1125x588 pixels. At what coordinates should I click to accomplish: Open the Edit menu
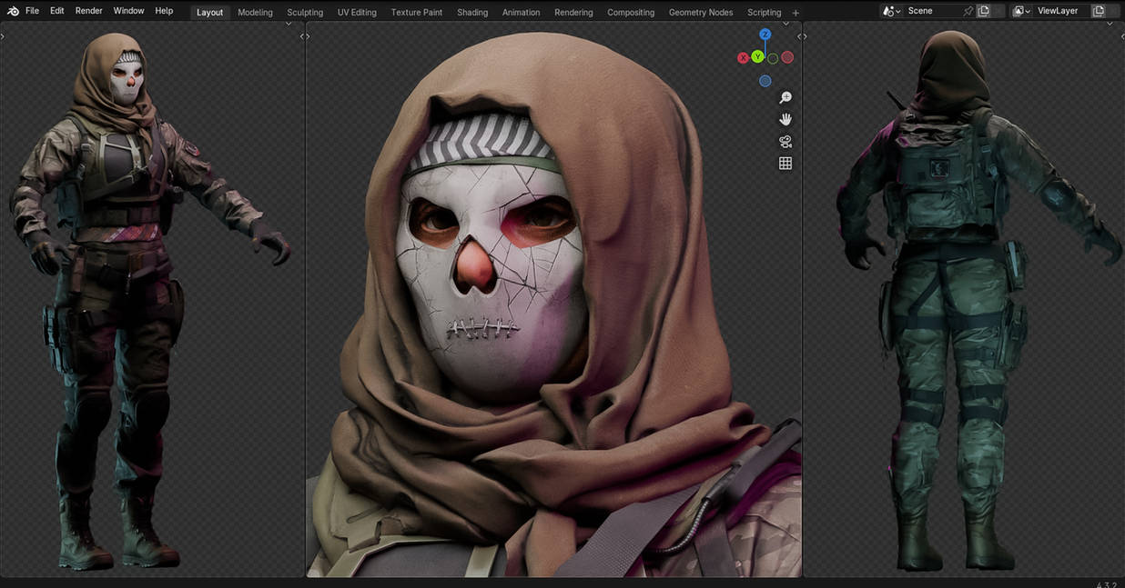57,11
